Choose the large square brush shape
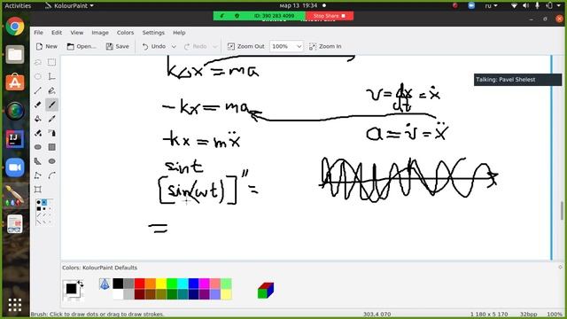The height and width of the screenshot is (319, 567). (39, 209)
